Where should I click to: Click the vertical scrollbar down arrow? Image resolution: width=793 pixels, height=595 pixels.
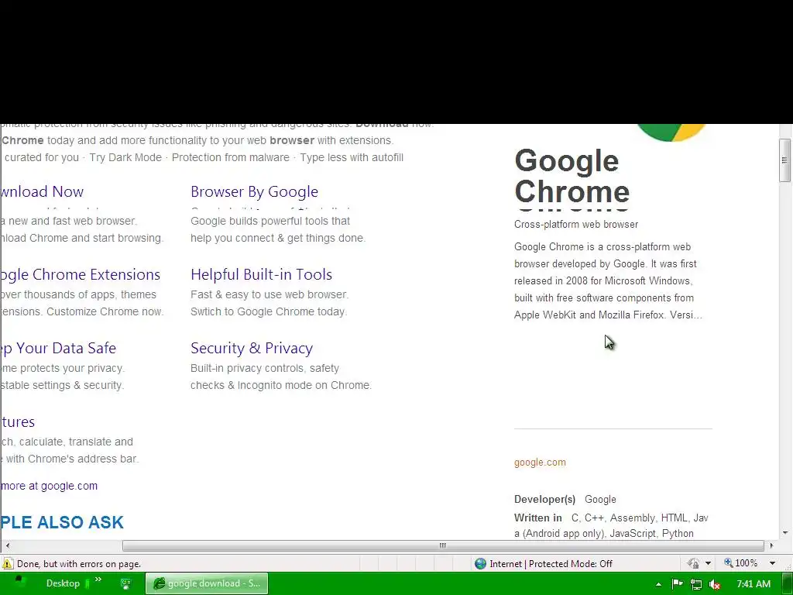click(785, 532)
